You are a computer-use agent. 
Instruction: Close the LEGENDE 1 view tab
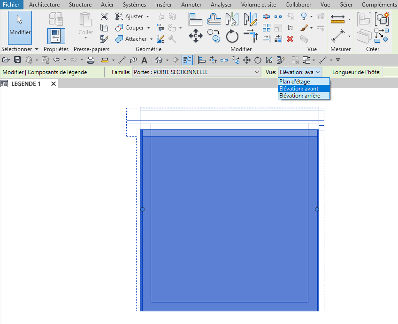click(54, 84)
